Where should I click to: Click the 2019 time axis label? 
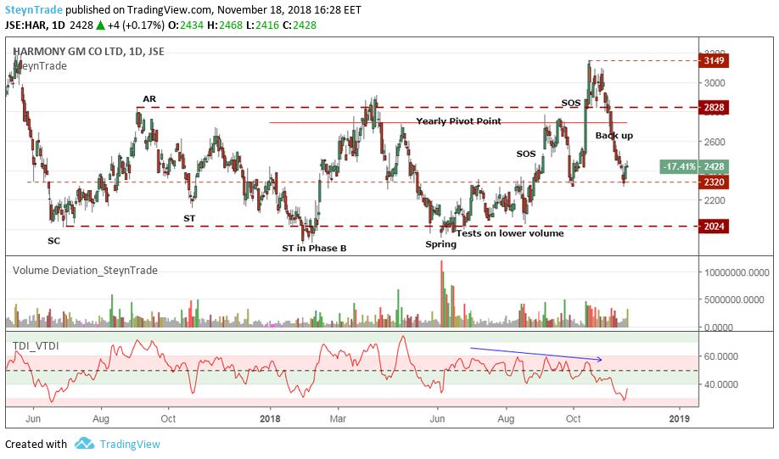point(679,418)
